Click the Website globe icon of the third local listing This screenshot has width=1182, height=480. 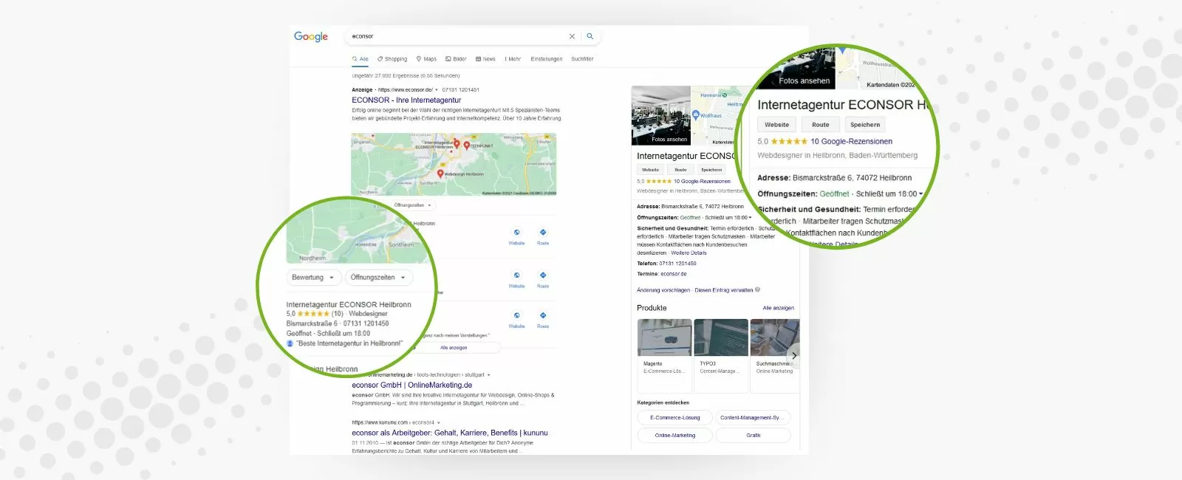pyautogui.click(x=516, y=315)
